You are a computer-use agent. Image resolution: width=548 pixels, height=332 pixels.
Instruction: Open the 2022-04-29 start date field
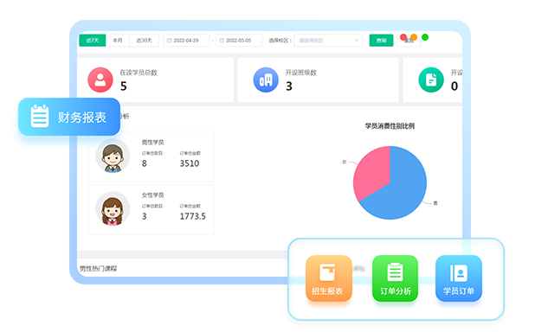pyautogui.click(x=186, y=41)
